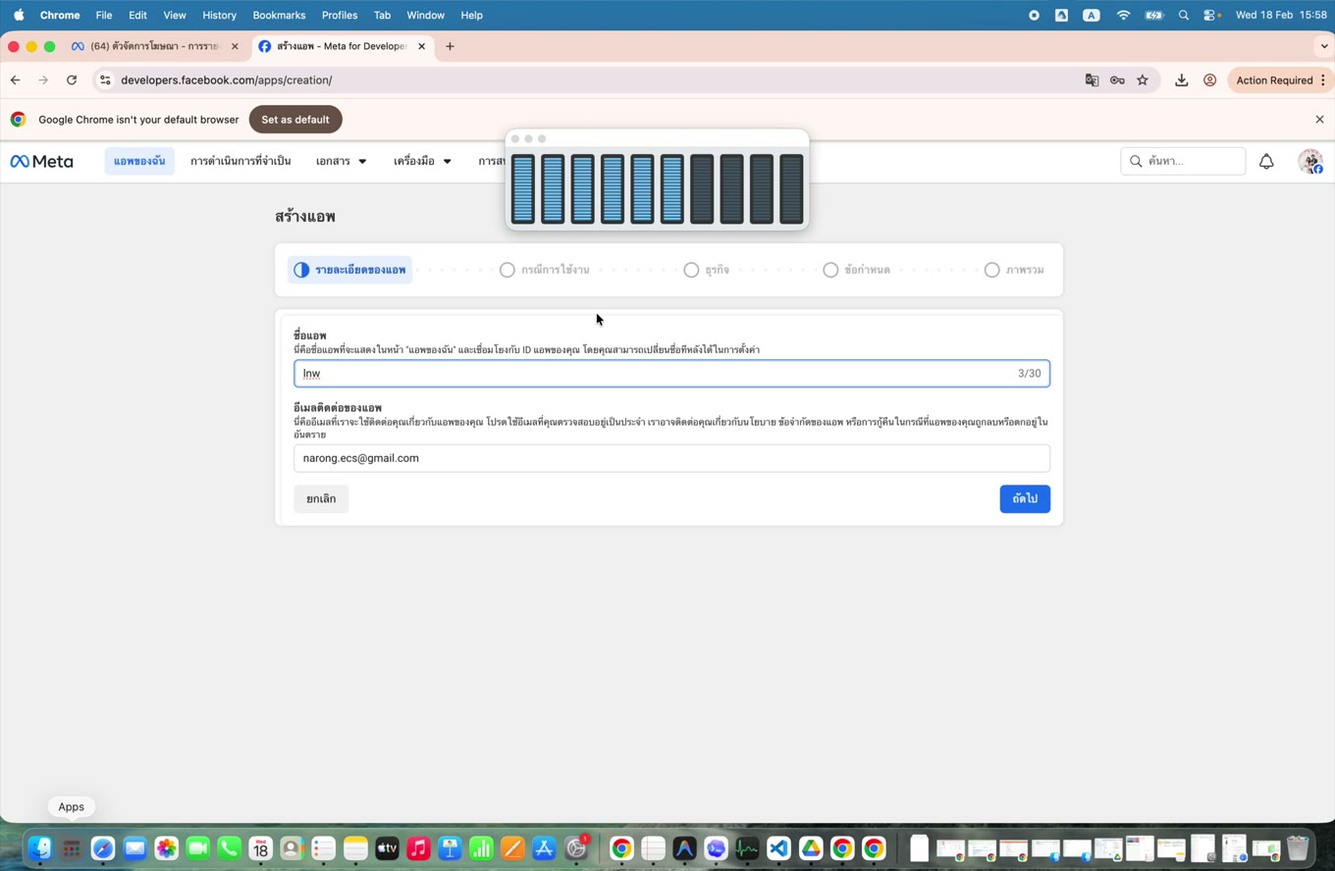Image resolution: width=1335 pixels, height=871 pixels.
Task: Switch to the ตัวจัดการโฆษณา tab
Action: click(154, 46)
